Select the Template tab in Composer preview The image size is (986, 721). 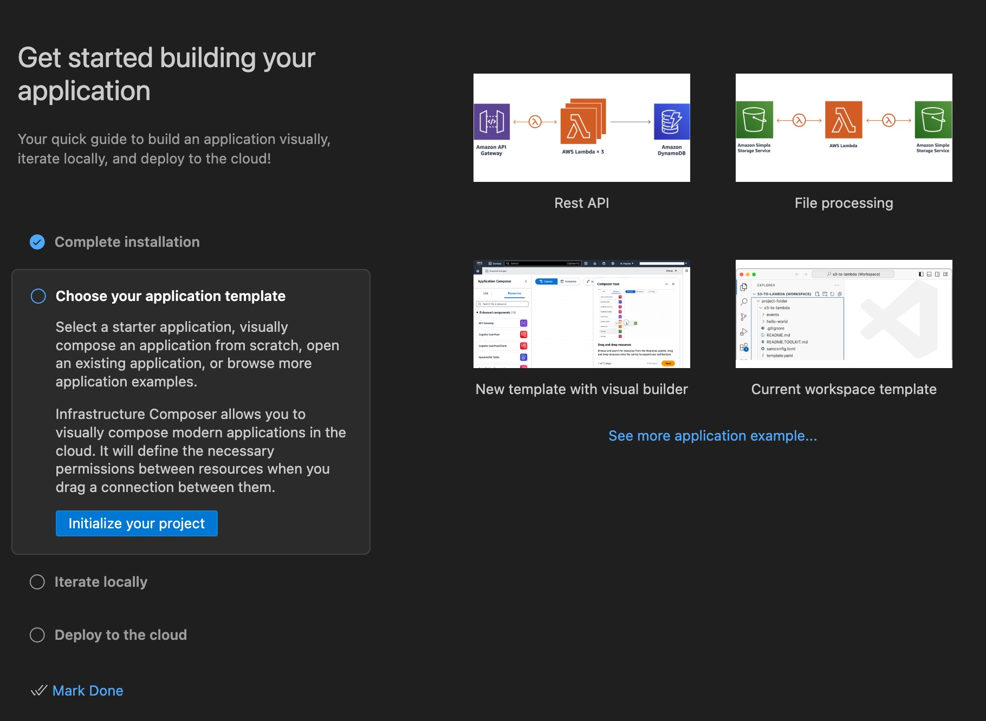[569, 281]
